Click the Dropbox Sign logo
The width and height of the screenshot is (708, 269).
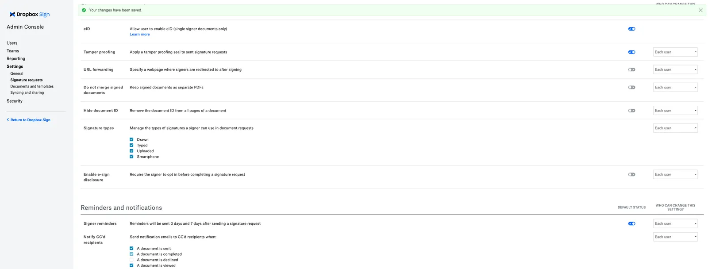(x=30, y=14)
